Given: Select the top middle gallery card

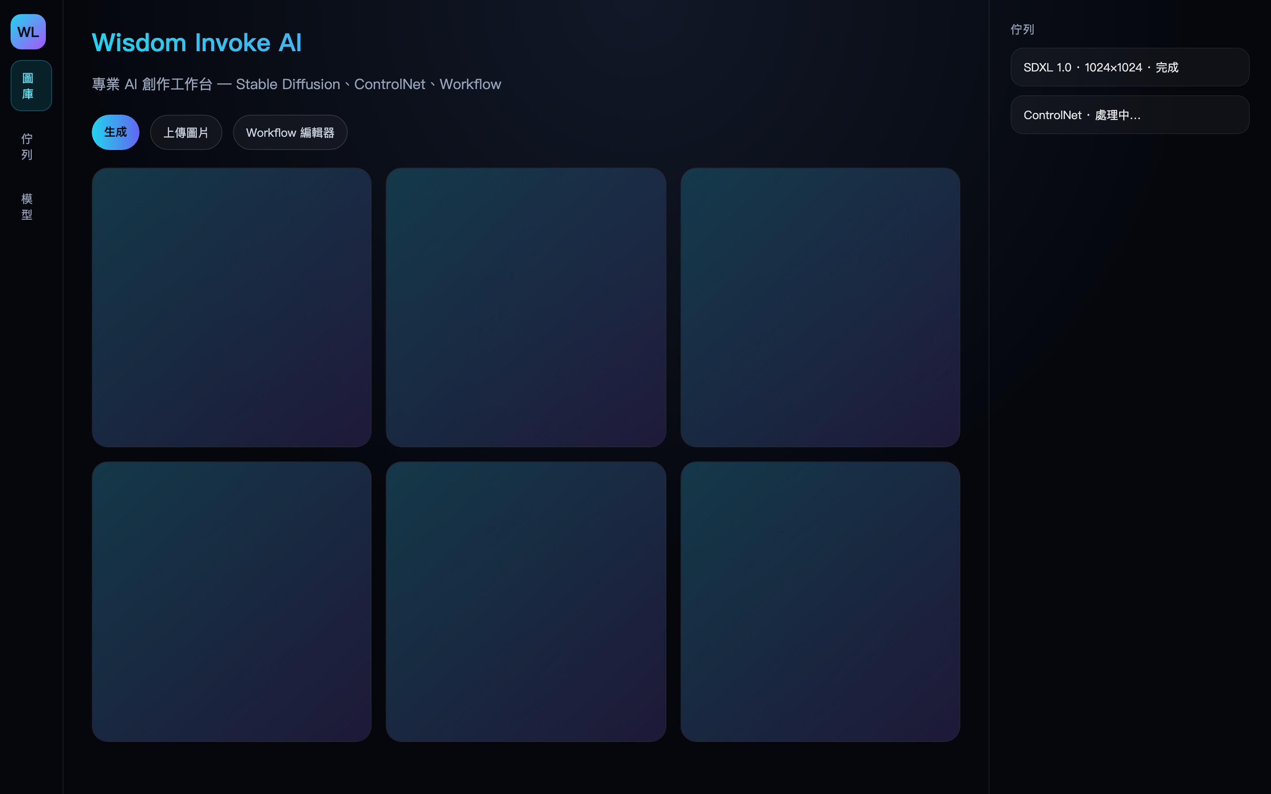Looking at the screenshot, I should click(526, 307).
